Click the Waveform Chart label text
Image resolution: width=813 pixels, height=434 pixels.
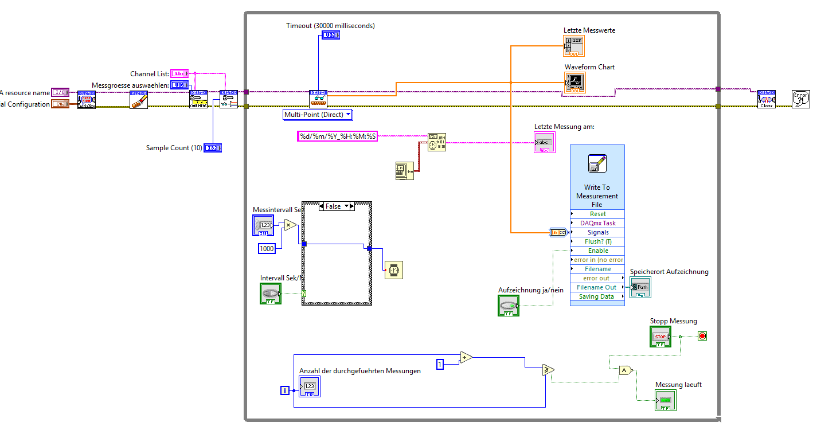(589, 67)
